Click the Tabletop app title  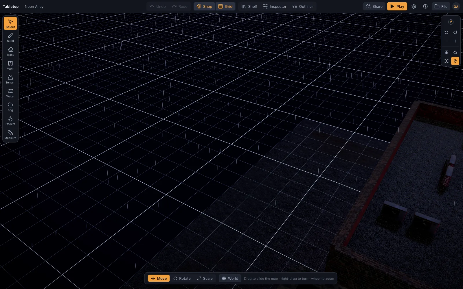tap(11, 6)
